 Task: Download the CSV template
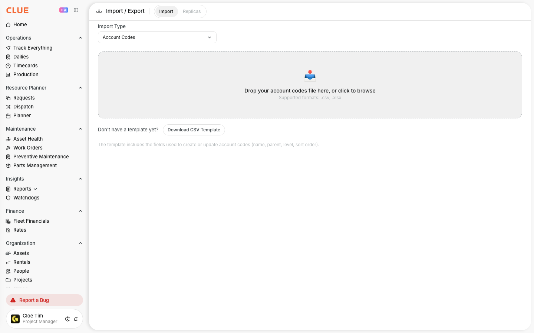194,130
